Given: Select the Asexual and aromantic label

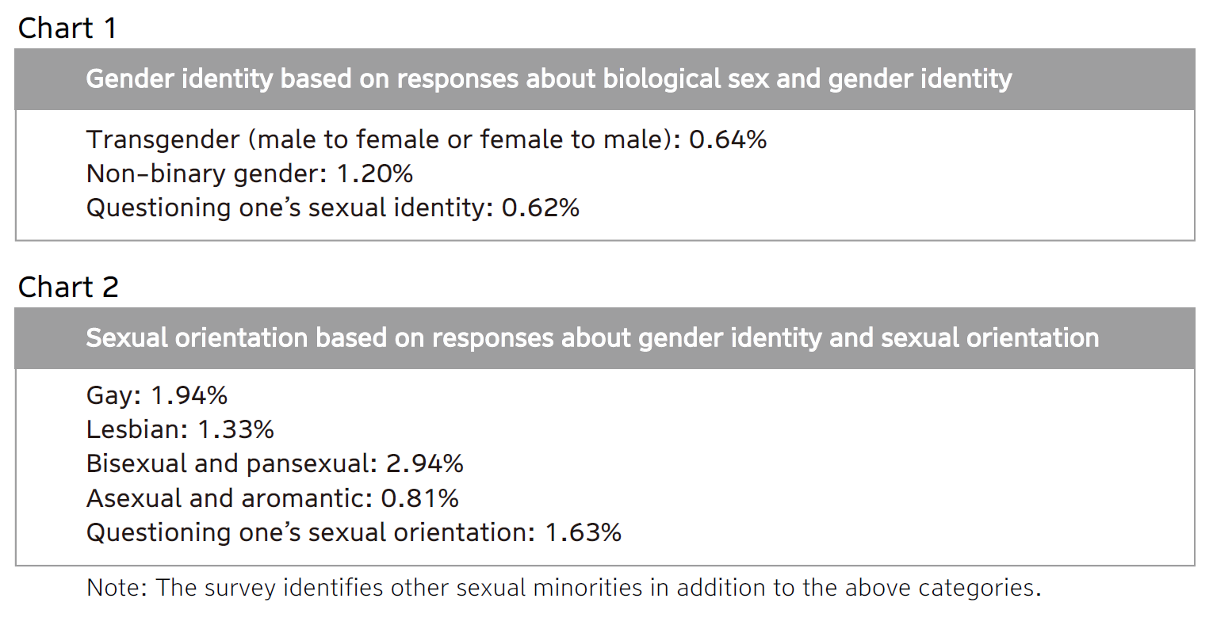Looking at the screenshot, I should coord(228,498).
